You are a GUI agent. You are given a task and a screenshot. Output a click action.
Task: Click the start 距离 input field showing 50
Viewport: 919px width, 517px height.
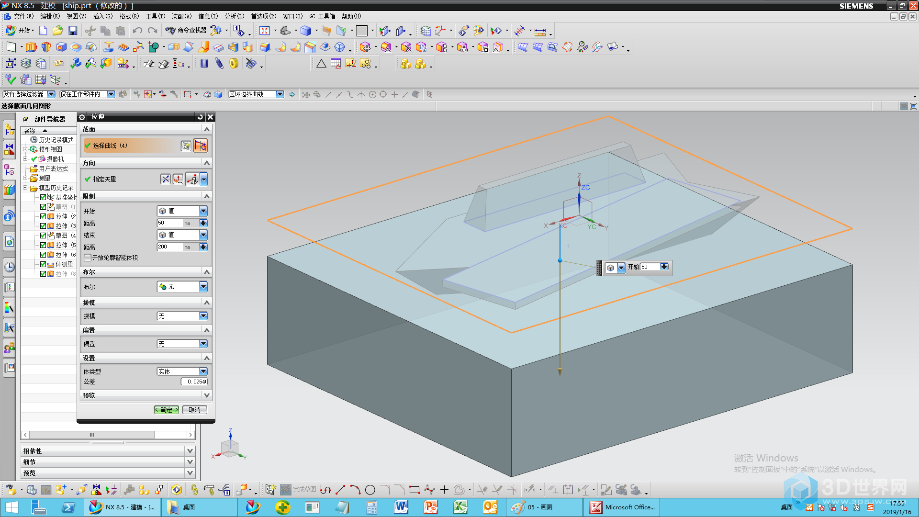(x=170, y=223)
